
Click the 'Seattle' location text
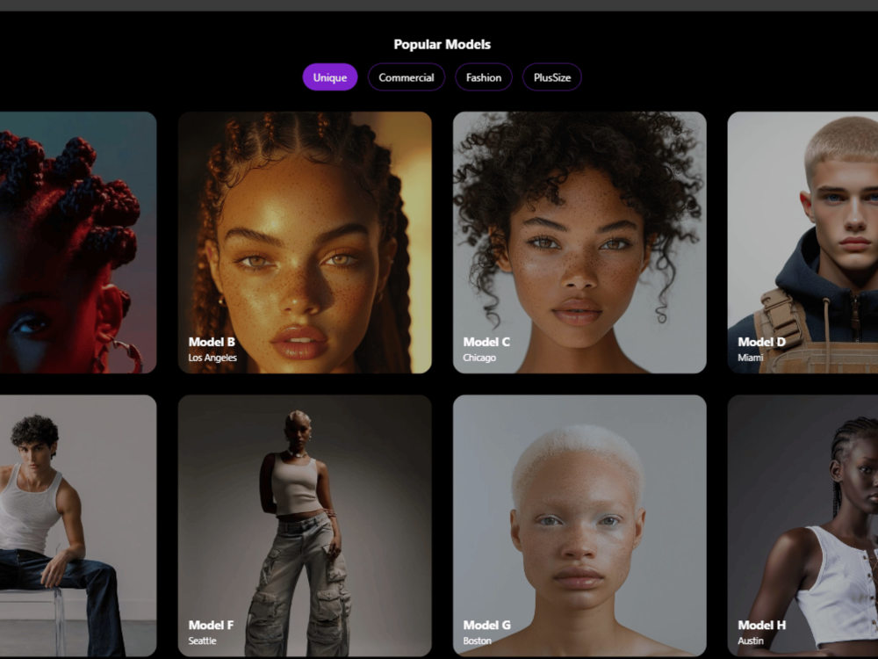point(202,641)
